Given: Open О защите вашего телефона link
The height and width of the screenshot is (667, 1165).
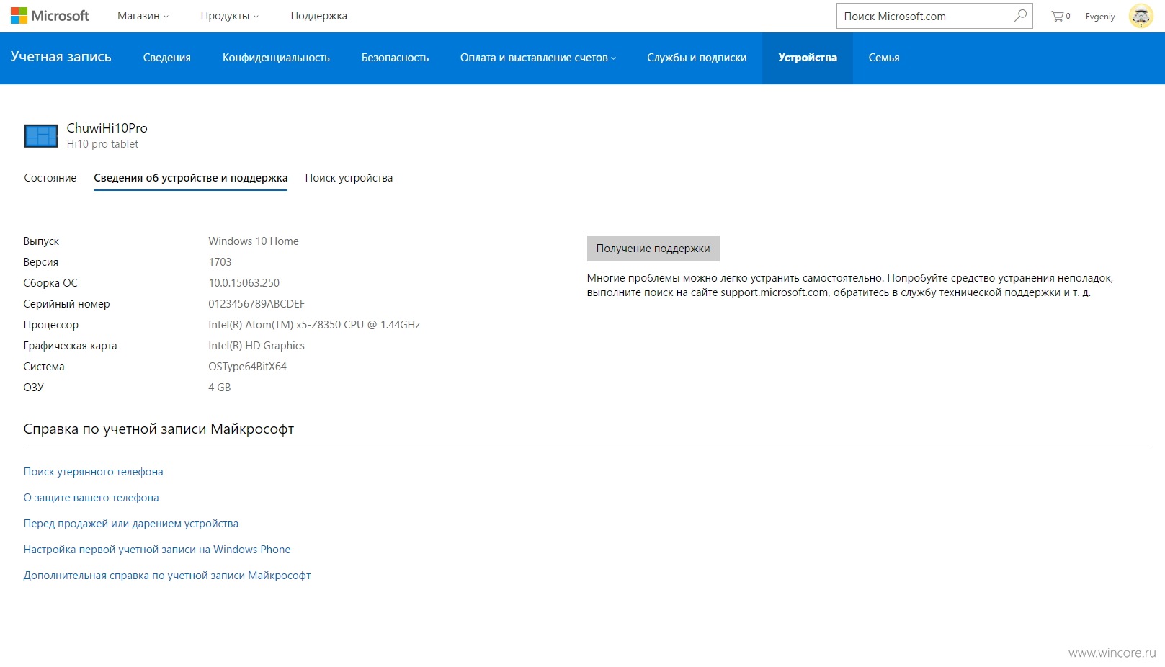Looking at the screenshot, I should click(x=91, y=498).
